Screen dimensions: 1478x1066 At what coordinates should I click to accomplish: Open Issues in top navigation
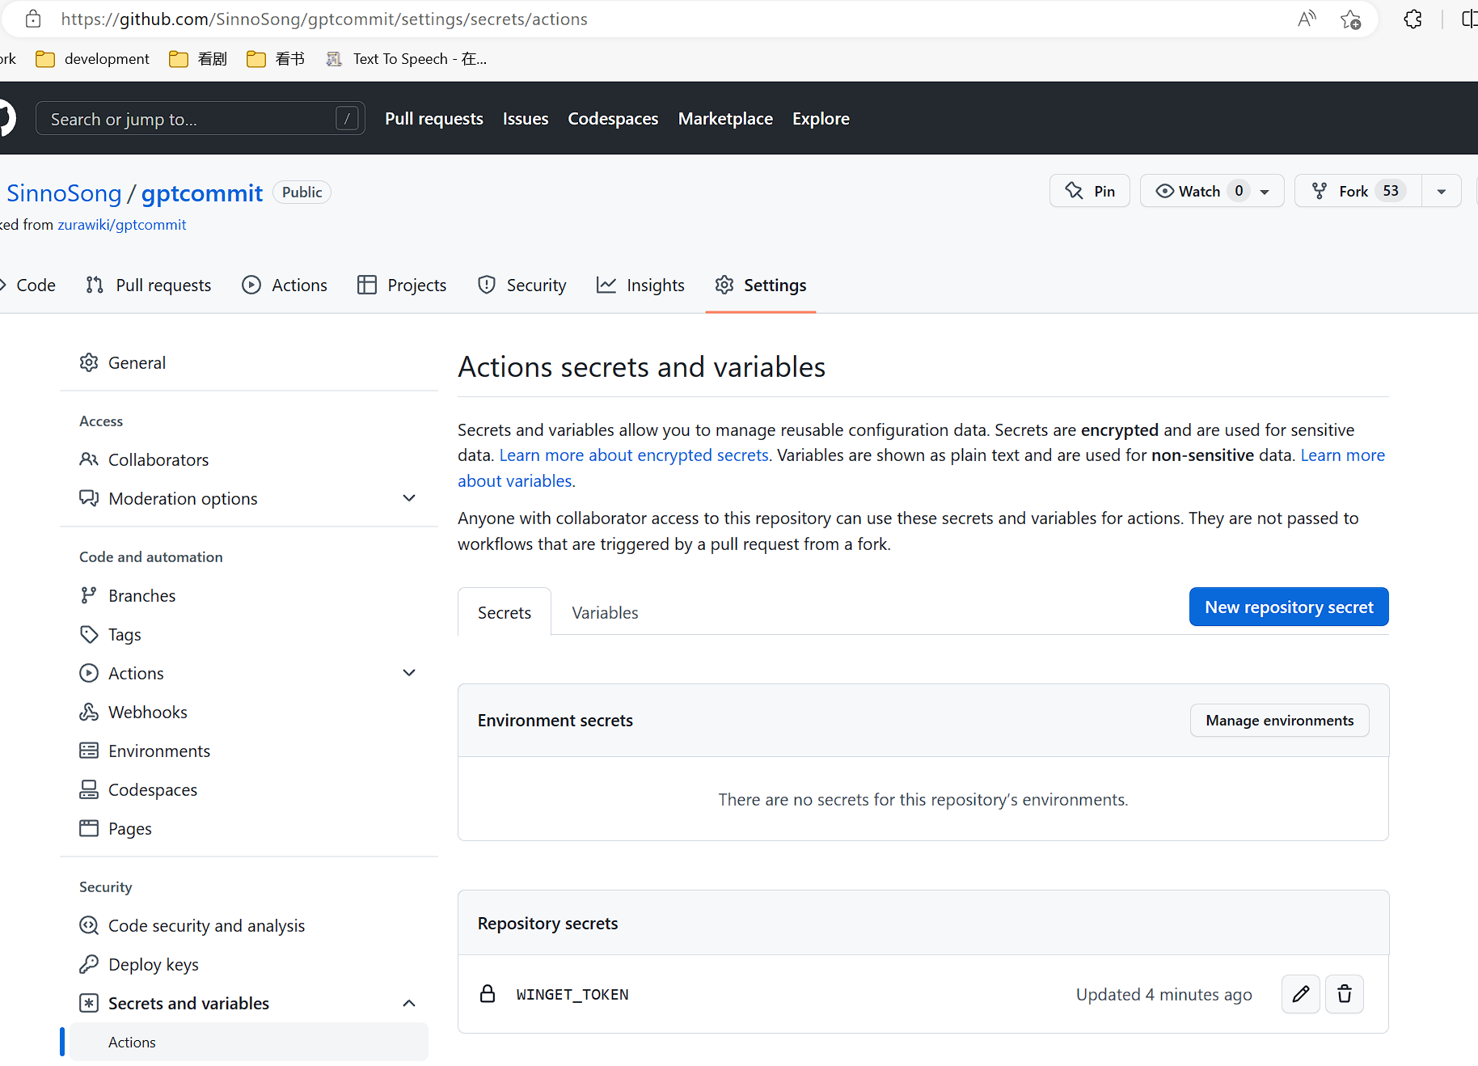coord(526,119)
